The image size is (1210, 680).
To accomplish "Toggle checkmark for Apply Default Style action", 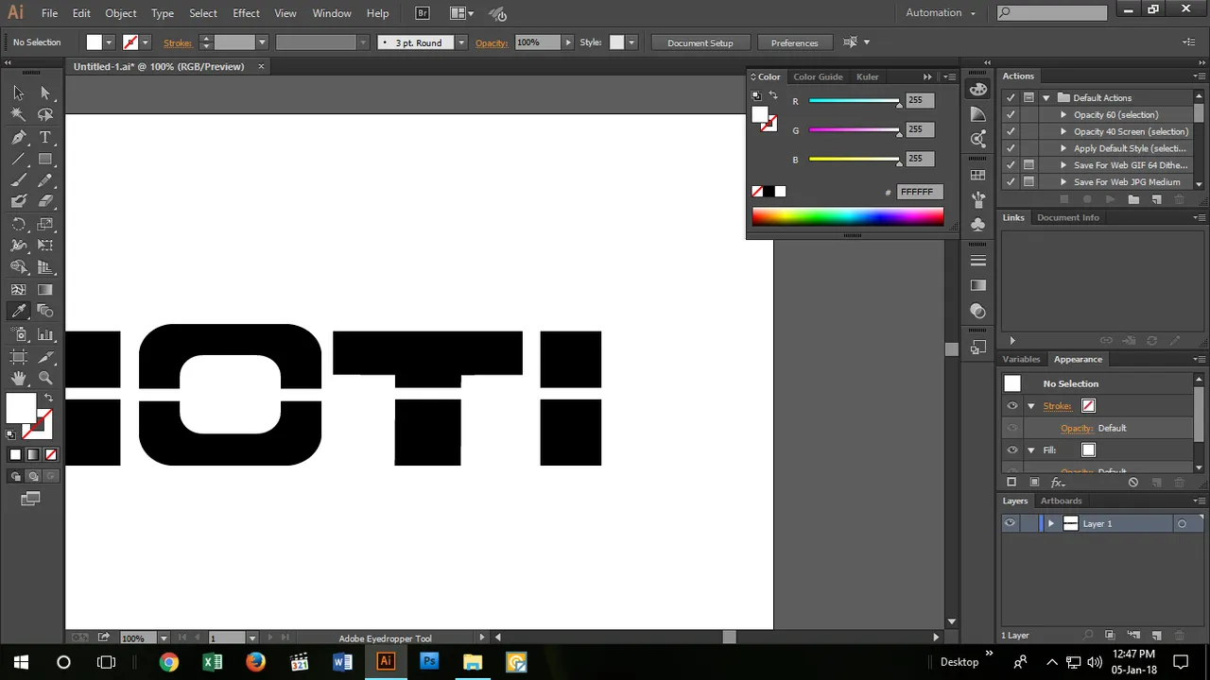I will tap(1011, 148).
